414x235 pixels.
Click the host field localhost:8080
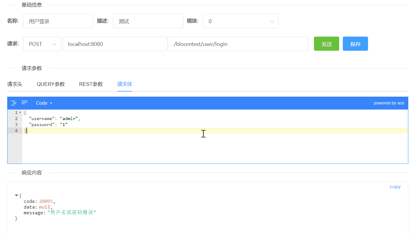pos(115,44)
